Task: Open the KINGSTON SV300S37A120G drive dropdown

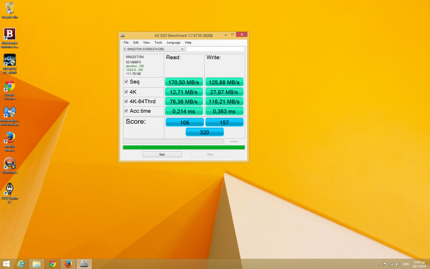Action: (154, 49)
